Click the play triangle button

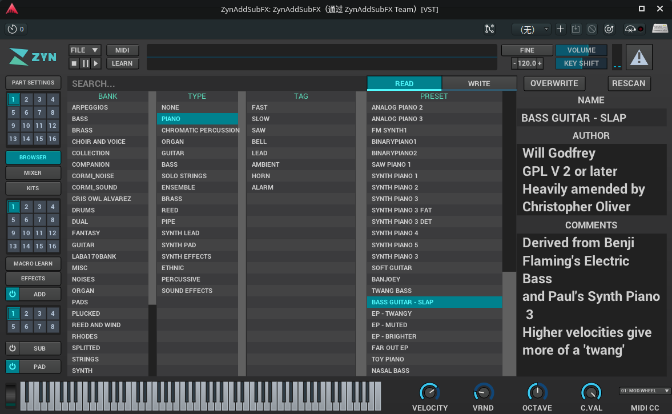point(96,63)
